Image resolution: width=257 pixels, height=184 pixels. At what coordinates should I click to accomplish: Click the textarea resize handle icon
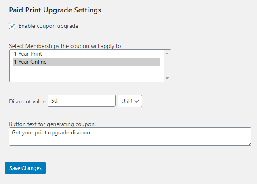pyautogui.click(x=249, y=143)
